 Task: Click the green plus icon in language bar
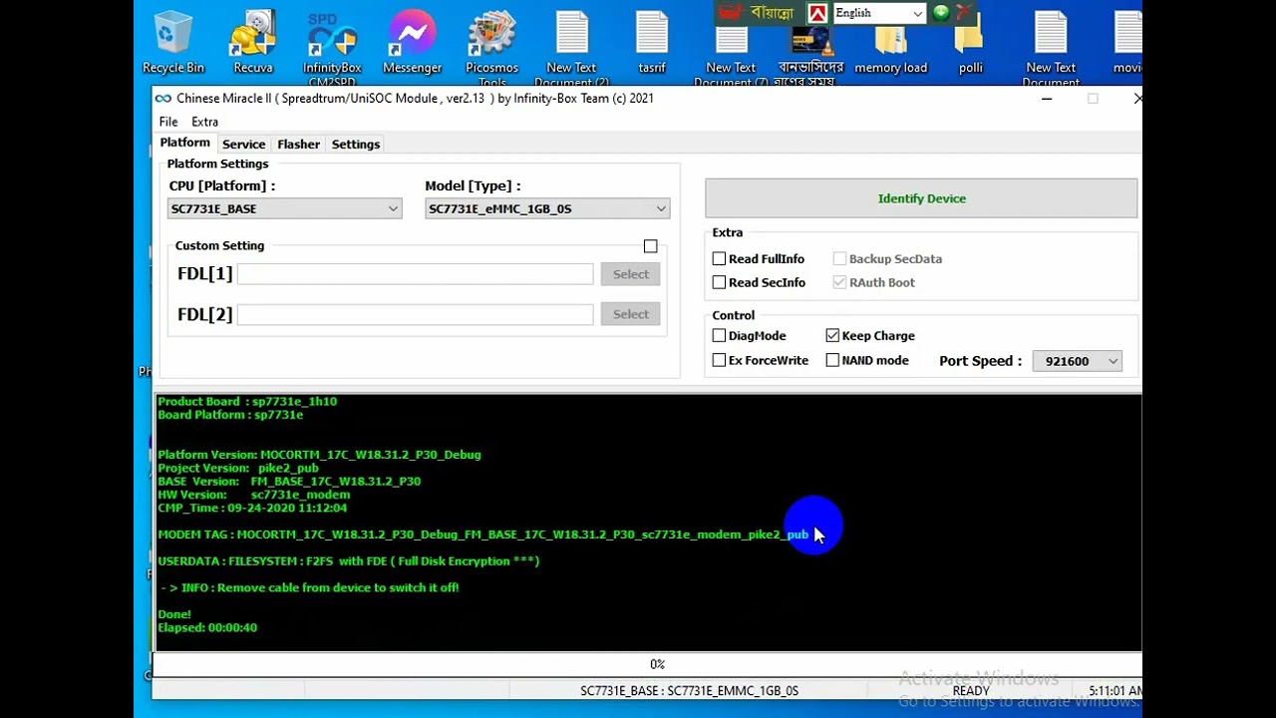pos(940,13)
